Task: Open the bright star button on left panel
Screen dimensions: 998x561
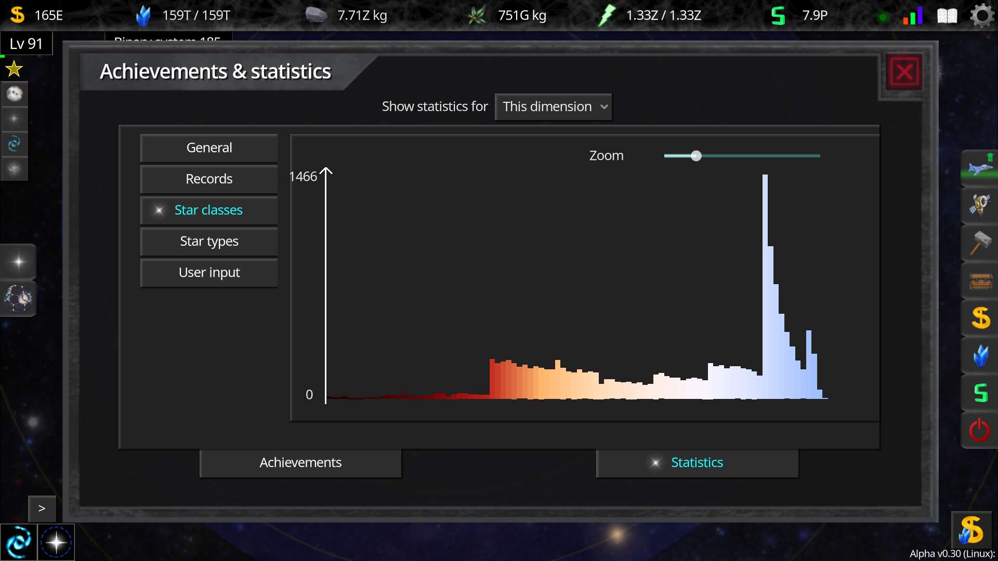Action: coord(18,262)
